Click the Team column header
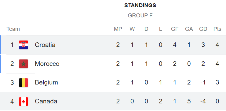226x111 pixels. pyautogui.click(x=13, y=29)
